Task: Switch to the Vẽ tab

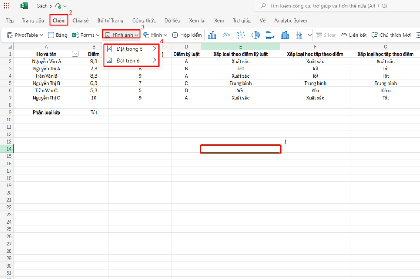Action: [262, 20]
